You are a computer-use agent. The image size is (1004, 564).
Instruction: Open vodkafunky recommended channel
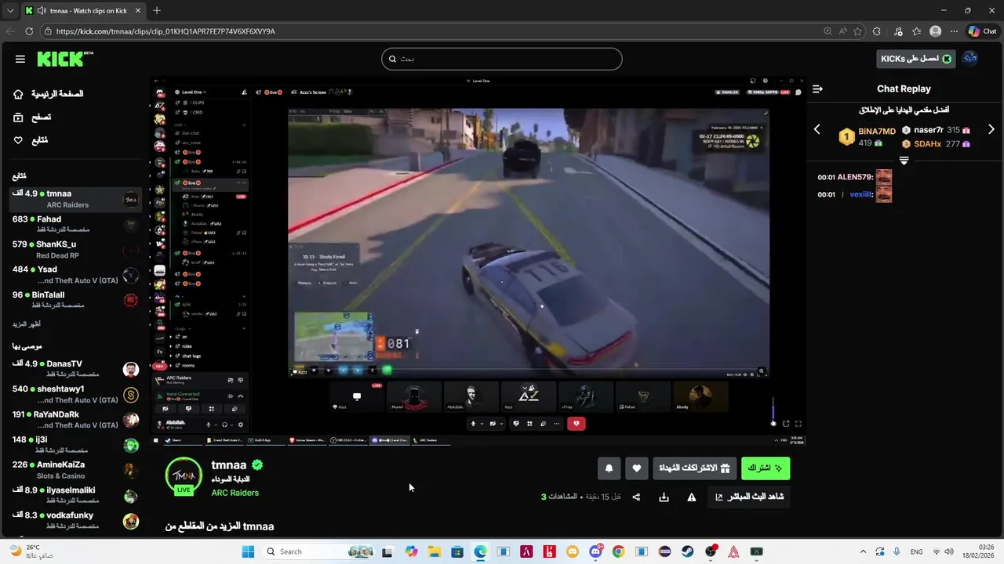click(x=75, y=519)
